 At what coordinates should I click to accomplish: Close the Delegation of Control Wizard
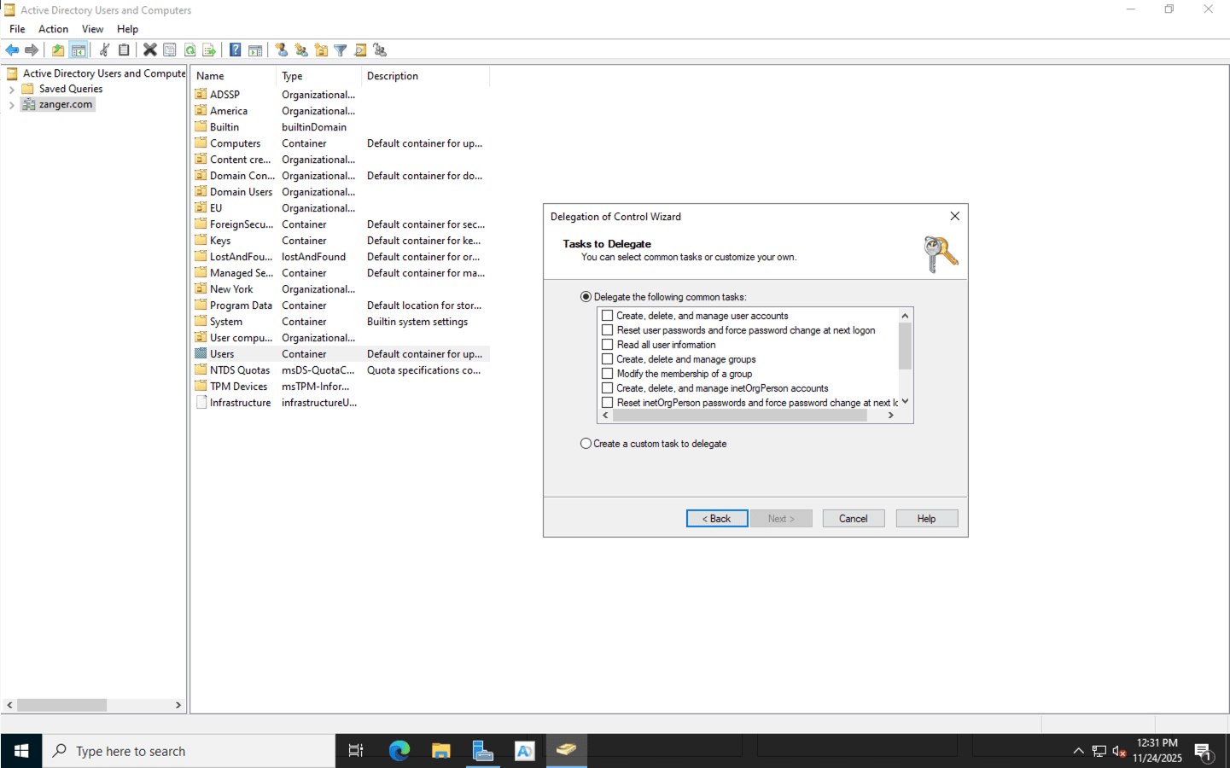point(955,217)
